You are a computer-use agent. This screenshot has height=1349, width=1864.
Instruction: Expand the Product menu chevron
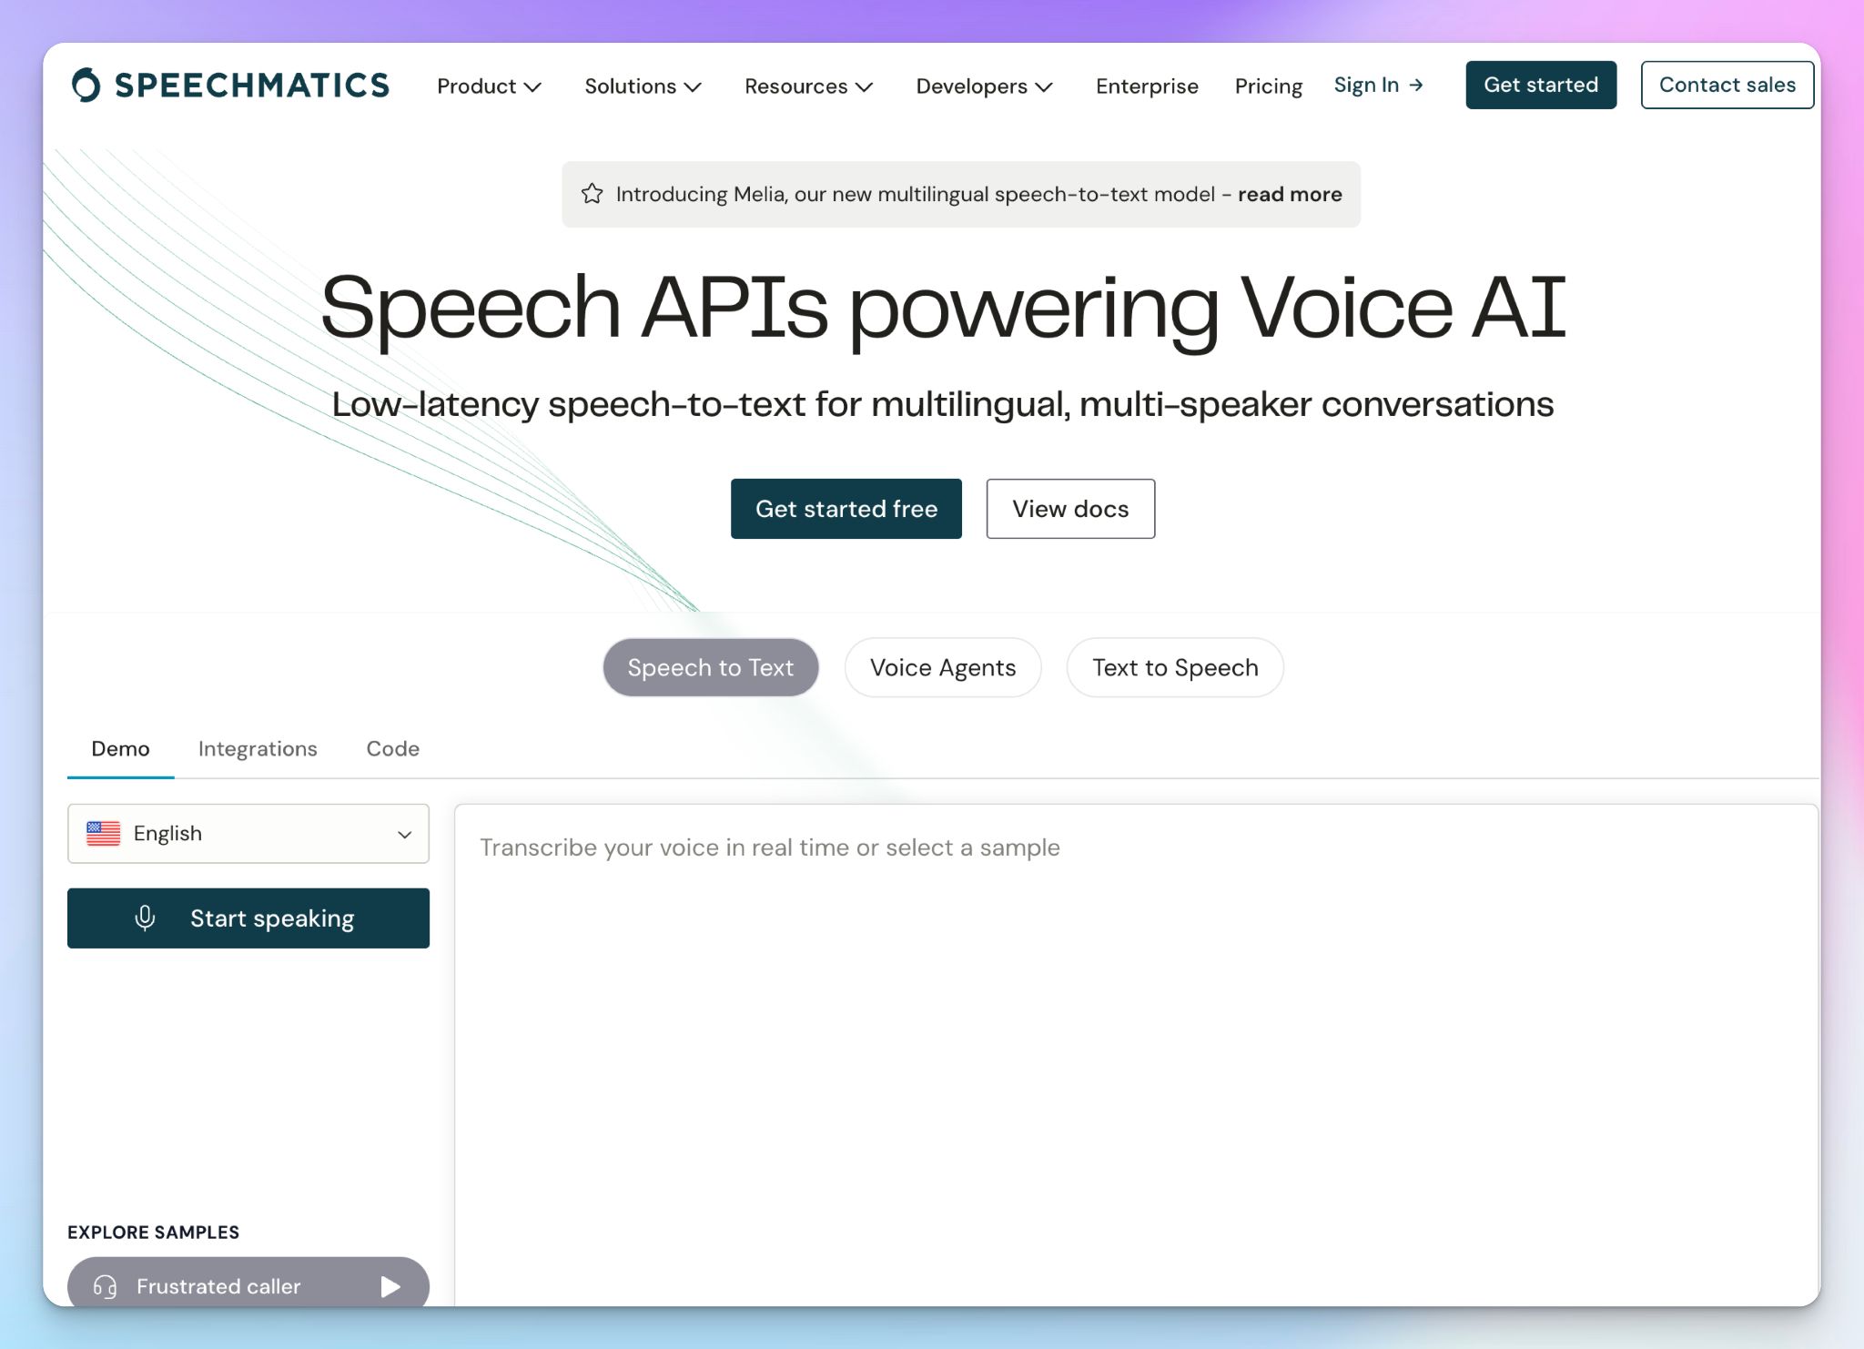coord(532,86)
